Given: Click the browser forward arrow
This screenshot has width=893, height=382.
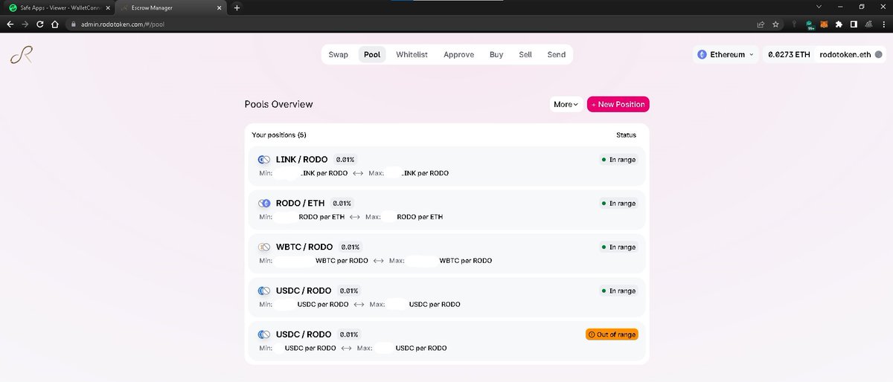Looking at the screenshot, I should (25, 24).
